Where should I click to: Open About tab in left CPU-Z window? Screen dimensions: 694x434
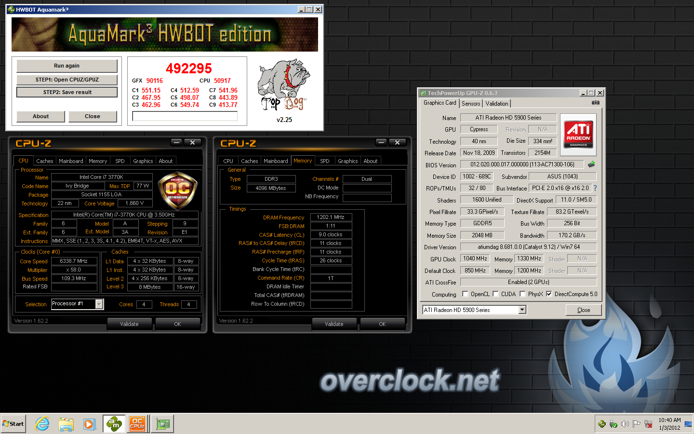coord(166,161)
